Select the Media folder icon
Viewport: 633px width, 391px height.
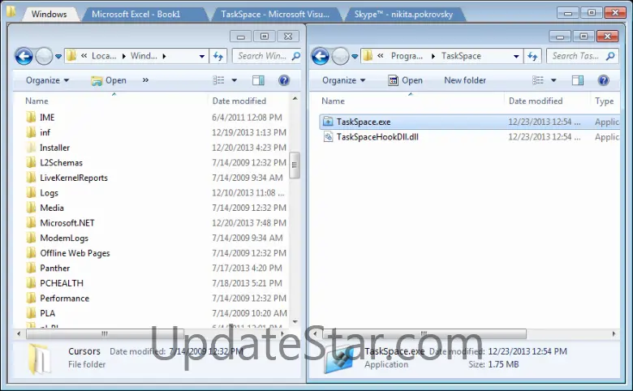31,208
